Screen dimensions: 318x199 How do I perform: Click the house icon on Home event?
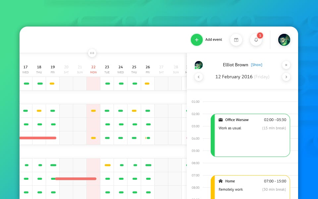click(x=221, y=181)
